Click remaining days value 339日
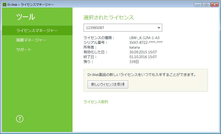 (134, 62)
